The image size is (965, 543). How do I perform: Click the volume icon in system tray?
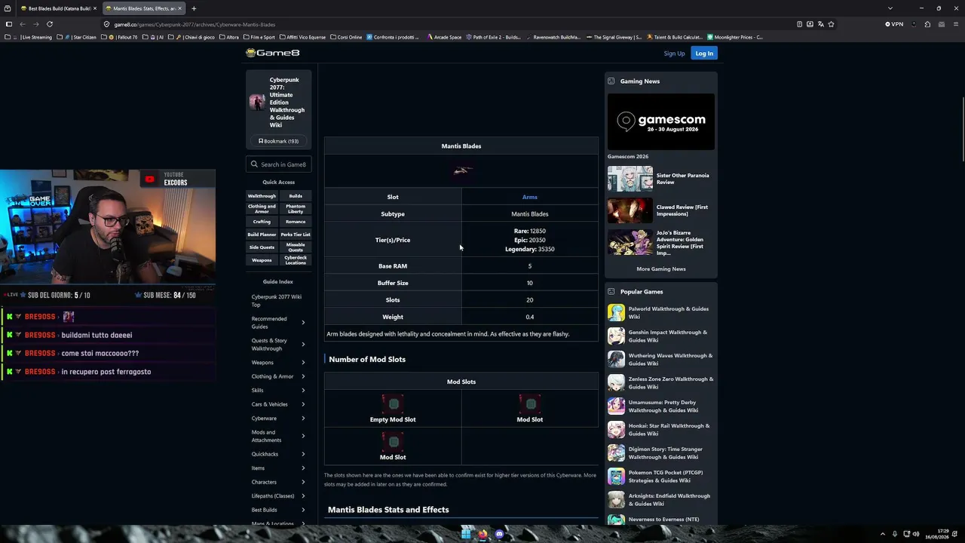pyautogui.click(x=916, y=534)
